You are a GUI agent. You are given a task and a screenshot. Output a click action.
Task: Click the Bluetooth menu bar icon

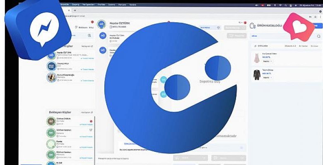coord(275,5)
